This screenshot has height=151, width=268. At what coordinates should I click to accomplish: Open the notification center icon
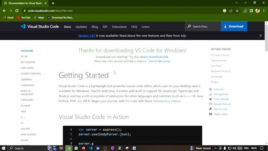tap(262, 148)
